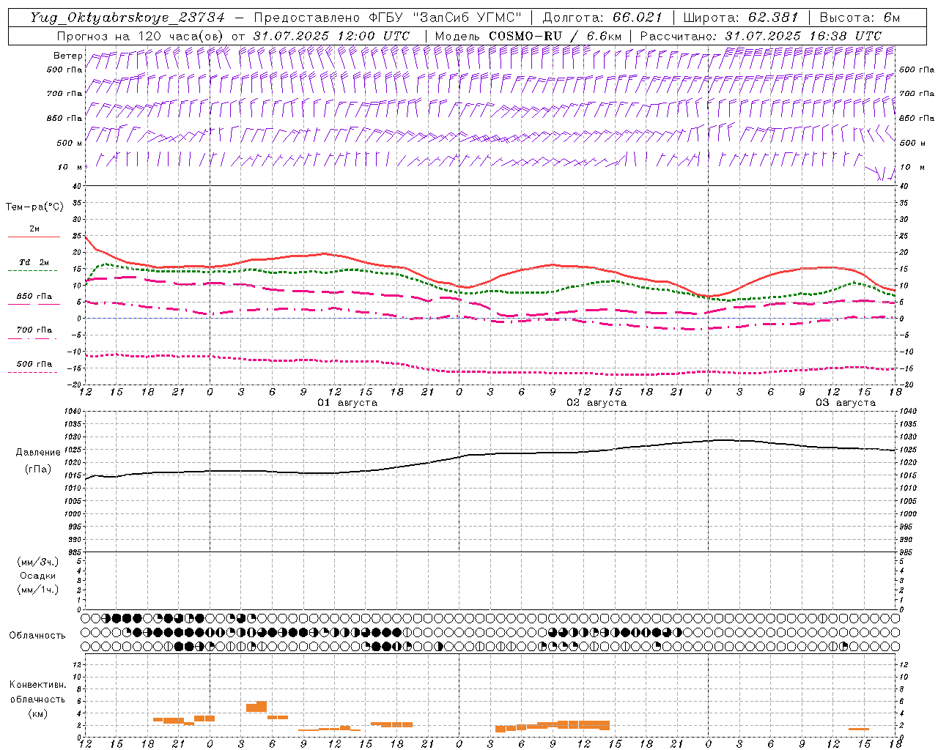Click the Тем-ра(°C) temperature axis label
The image size is (938, 750).
pos(34,207)
